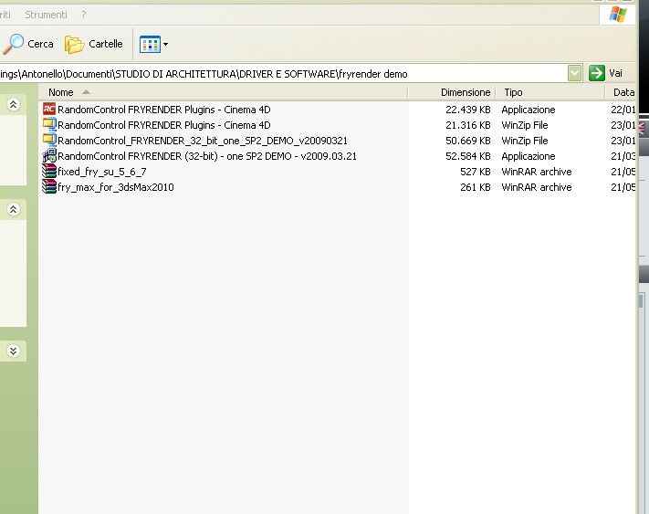Sort files by Tipo column
Viewport: 649px width, 514px height.
point(550,92)
